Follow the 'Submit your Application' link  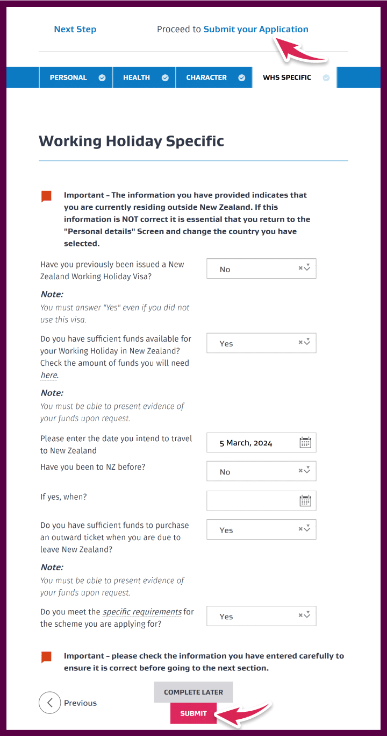256,29
